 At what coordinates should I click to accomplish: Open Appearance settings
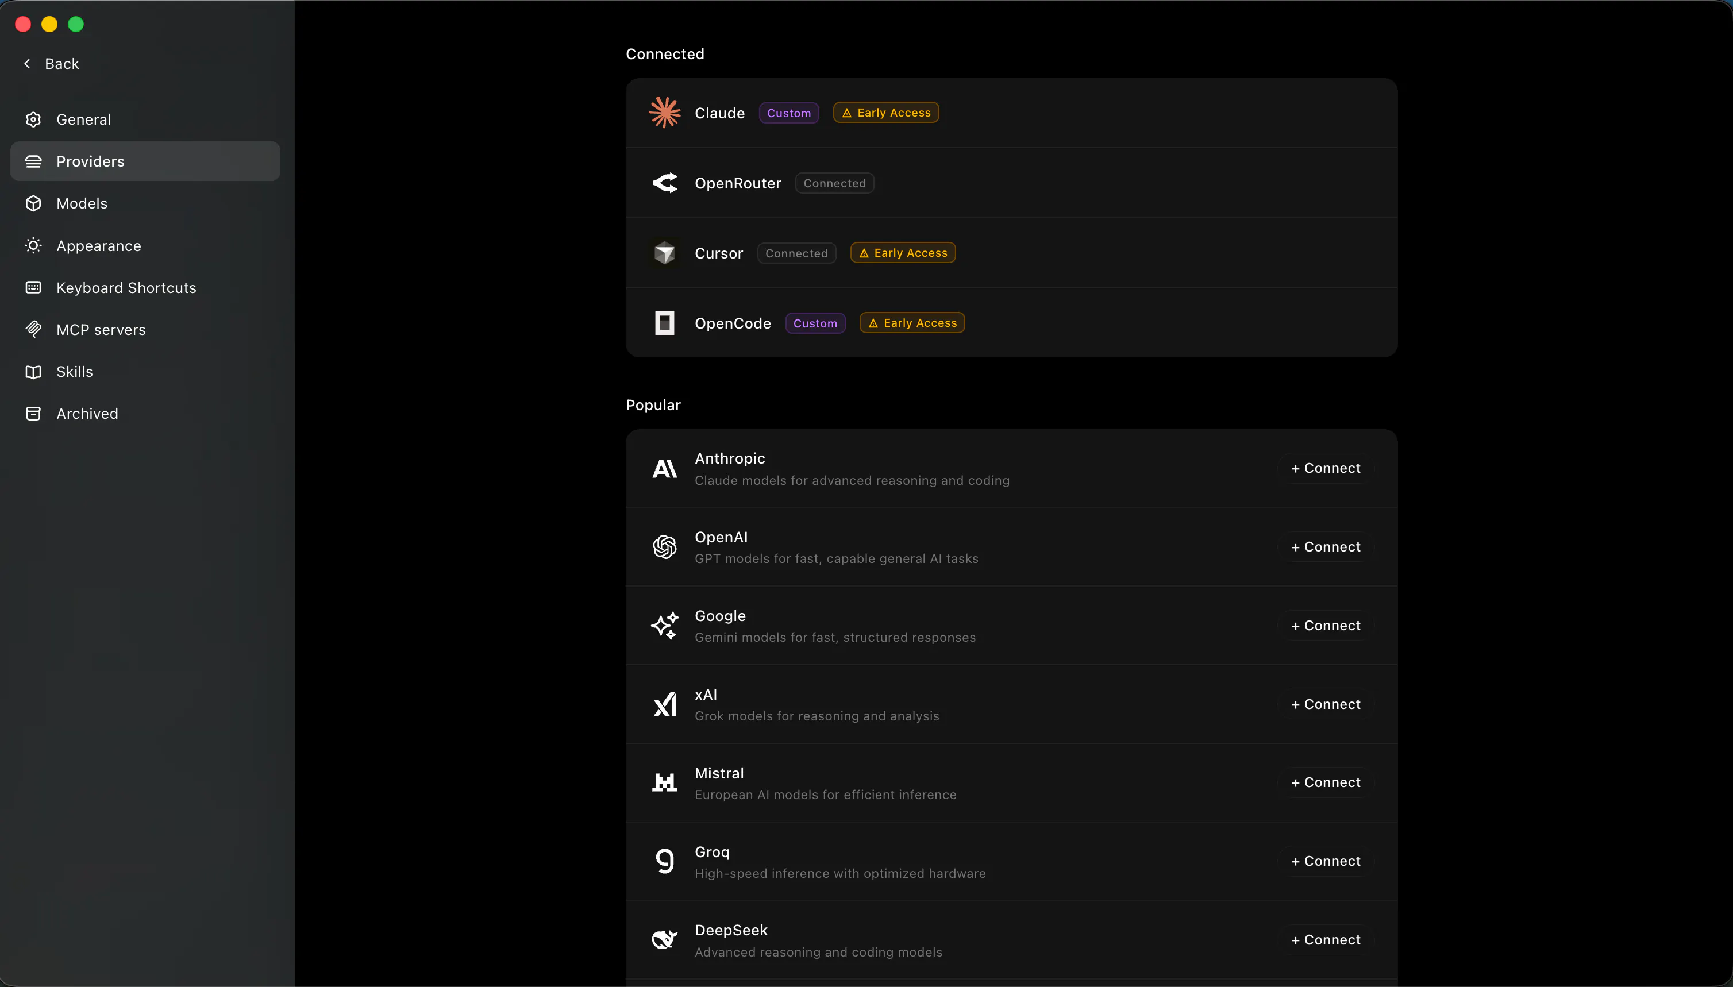145,245
